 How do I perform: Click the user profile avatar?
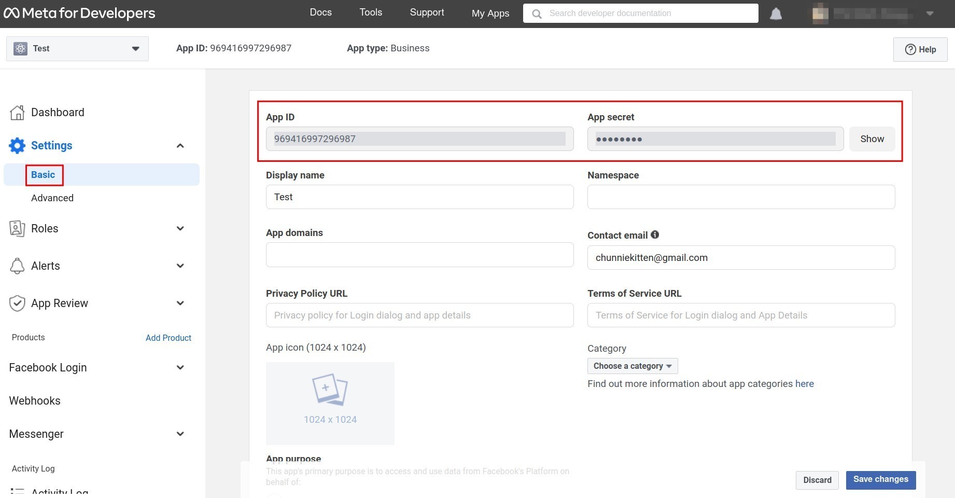(x=820, y=13)
